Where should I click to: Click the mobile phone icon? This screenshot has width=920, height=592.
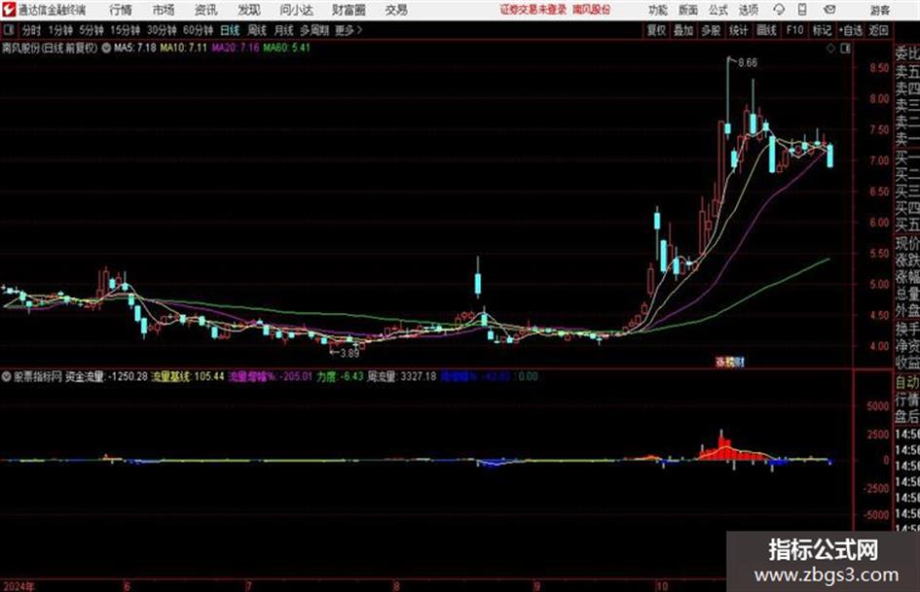802,10
